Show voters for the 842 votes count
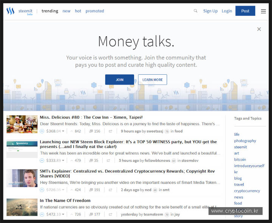272x223 pixels. [76, 131]
